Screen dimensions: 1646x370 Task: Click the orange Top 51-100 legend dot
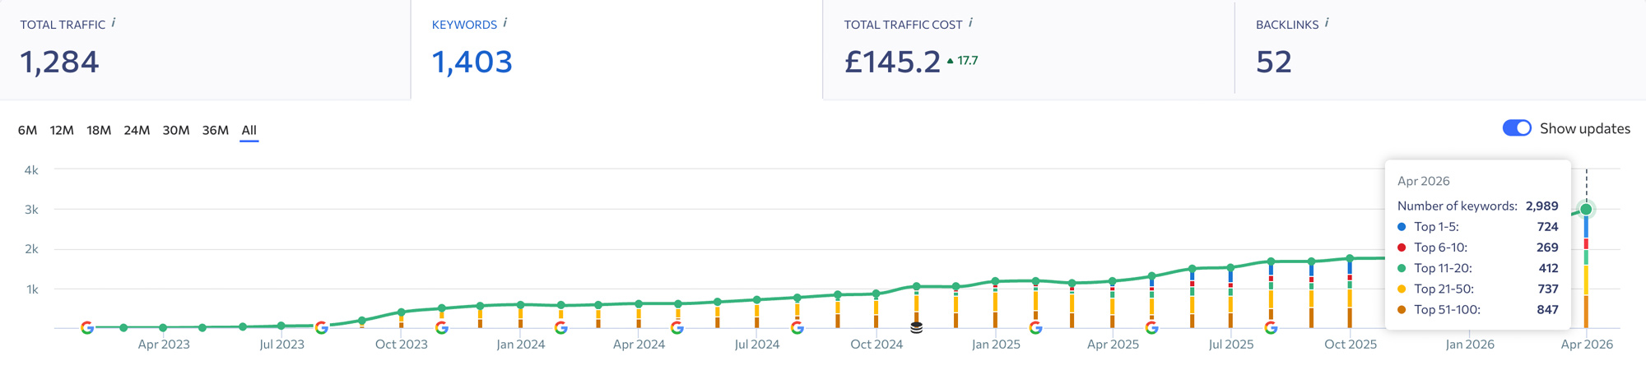pyautogui.click(x=1402, y=310)
